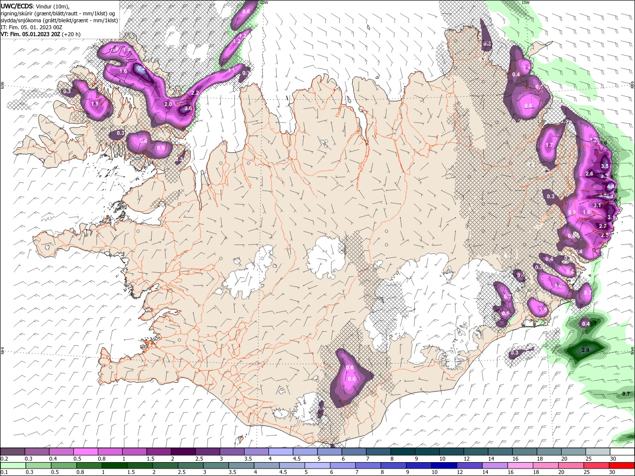Click the 2.9 value in the green rain cell
The width and height of the screenshot is (635, 476).
pos(585,350)
